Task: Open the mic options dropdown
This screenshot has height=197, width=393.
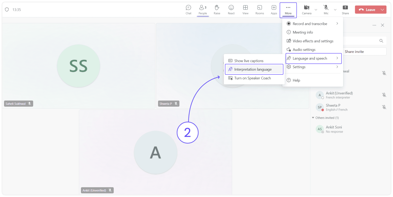Action: tap(335, 9)
